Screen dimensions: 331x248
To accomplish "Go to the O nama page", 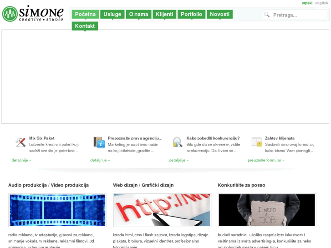I will 138,14.
